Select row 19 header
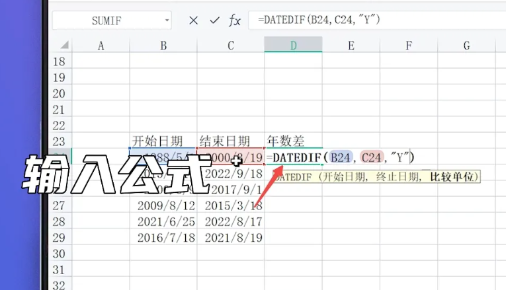Image resolution: width=506 pixels, height=290 pixels. click(59, 77)
